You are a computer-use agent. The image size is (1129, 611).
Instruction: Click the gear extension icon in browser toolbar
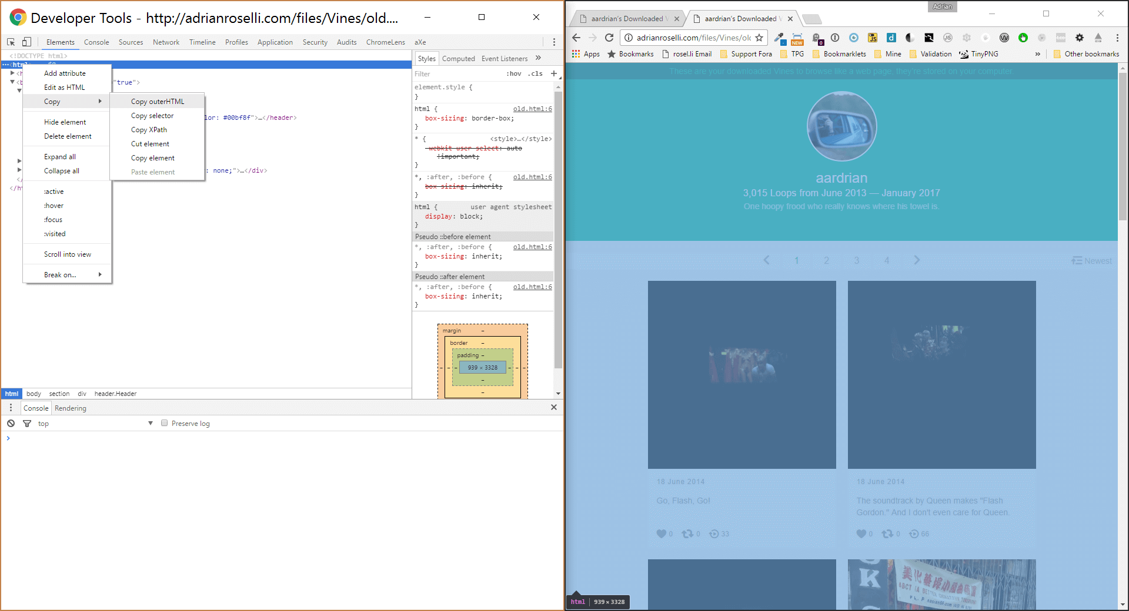pos(1080,38)
